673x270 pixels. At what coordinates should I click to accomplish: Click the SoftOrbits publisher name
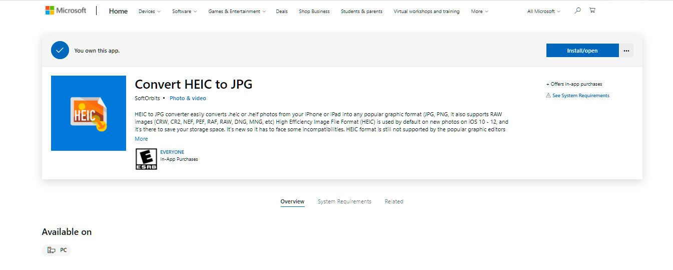click(x=148, y=98)
